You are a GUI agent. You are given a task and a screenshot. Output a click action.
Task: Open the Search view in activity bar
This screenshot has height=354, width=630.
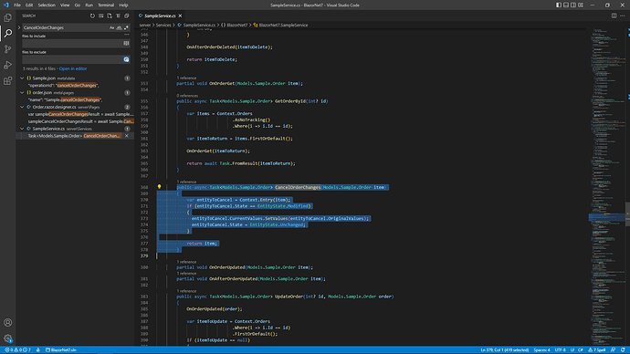click(x=7, y=34)
